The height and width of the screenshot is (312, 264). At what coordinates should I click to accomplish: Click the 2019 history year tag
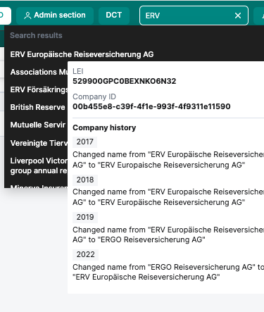pyautogui.click(x=85, y=217)
